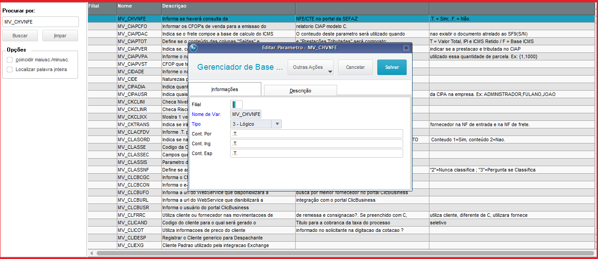The image size is (598, 259).
Task: Click the Salvar button
Action: pos(392,67)
